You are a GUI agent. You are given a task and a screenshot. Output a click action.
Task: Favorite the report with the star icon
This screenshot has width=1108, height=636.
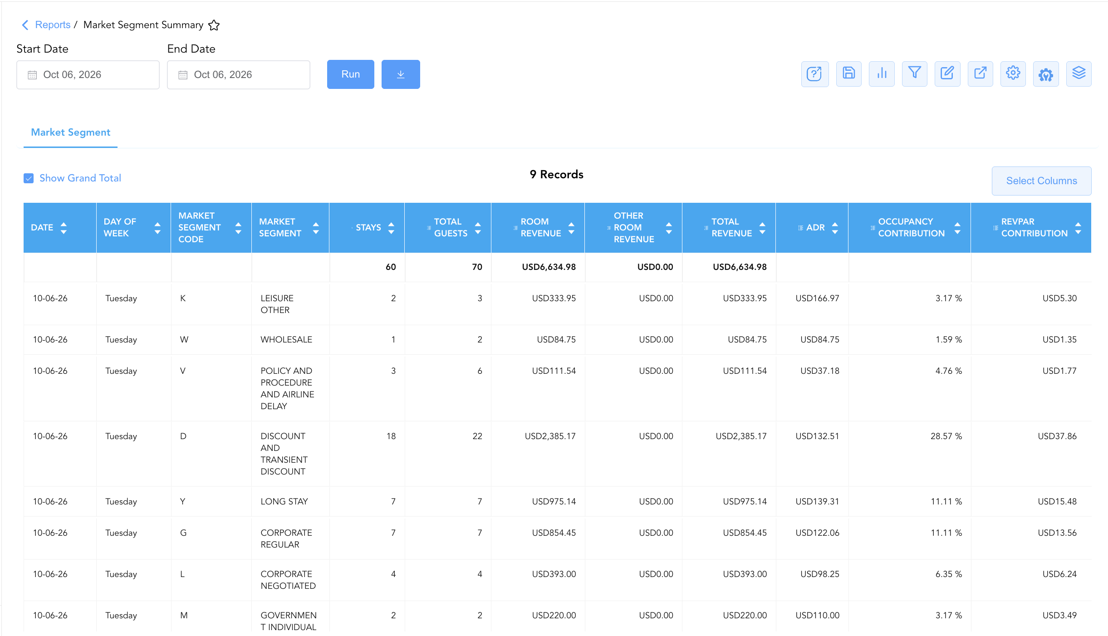coord(214,25)
